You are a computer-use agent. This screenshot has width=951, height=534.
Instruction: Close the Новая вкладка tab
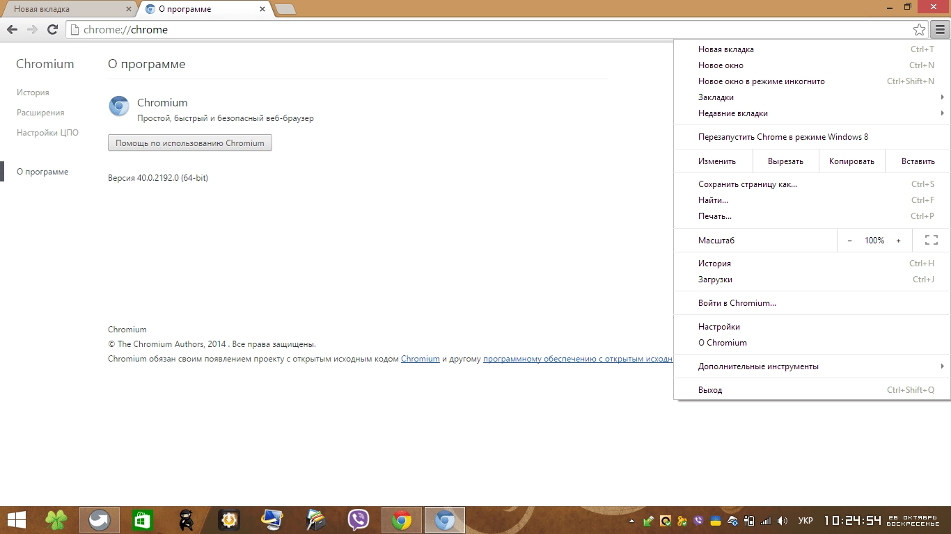(129, 9)
